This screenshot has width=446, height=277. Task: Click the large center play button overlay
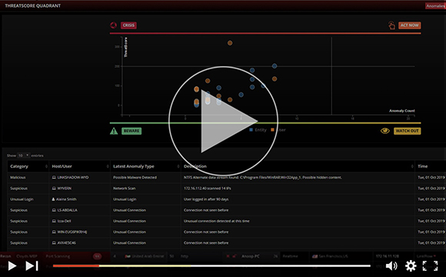tap(223, 121)
